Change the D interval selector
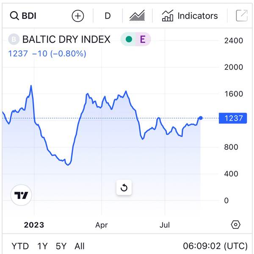Image resolution: width=254 pixels, height=254 pixels. click(108, 16)
